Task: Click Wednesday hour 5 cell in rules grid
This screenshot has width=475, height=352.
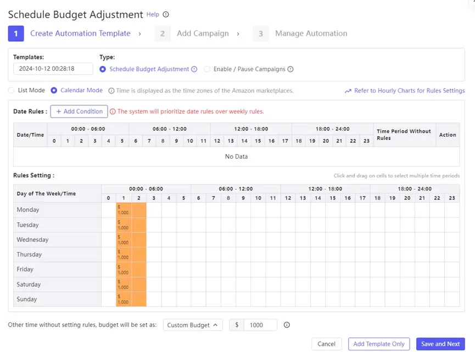Action: (x=183, y=239)
